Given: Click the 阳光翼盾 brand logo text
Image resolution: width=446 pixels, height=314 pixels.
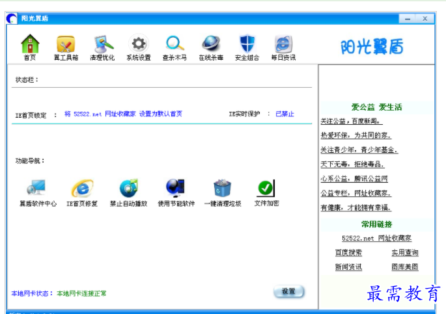Looking at the screenshot, I should tap(372, 47).
